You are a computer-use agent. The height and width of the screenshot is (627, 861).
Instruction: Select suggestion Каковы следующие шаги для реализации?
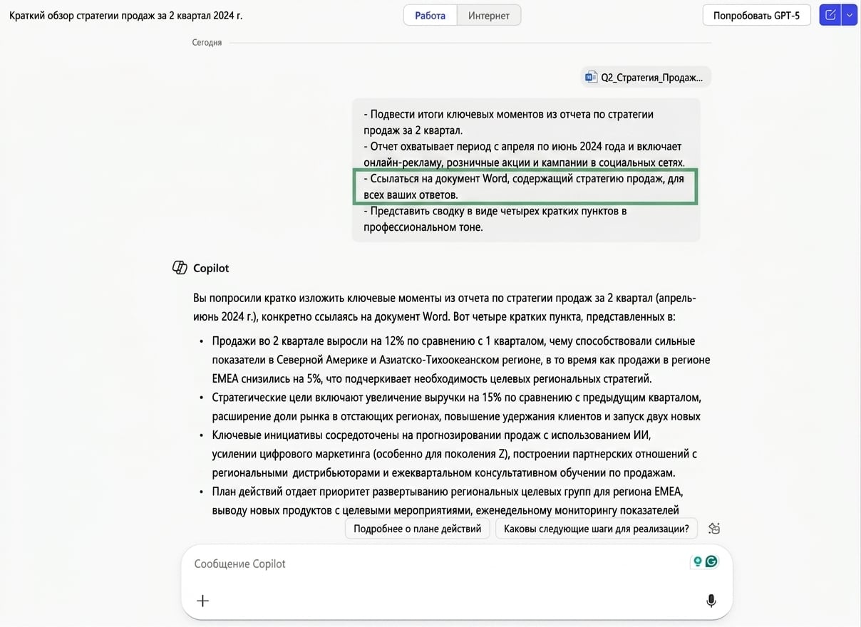point(596,529)
